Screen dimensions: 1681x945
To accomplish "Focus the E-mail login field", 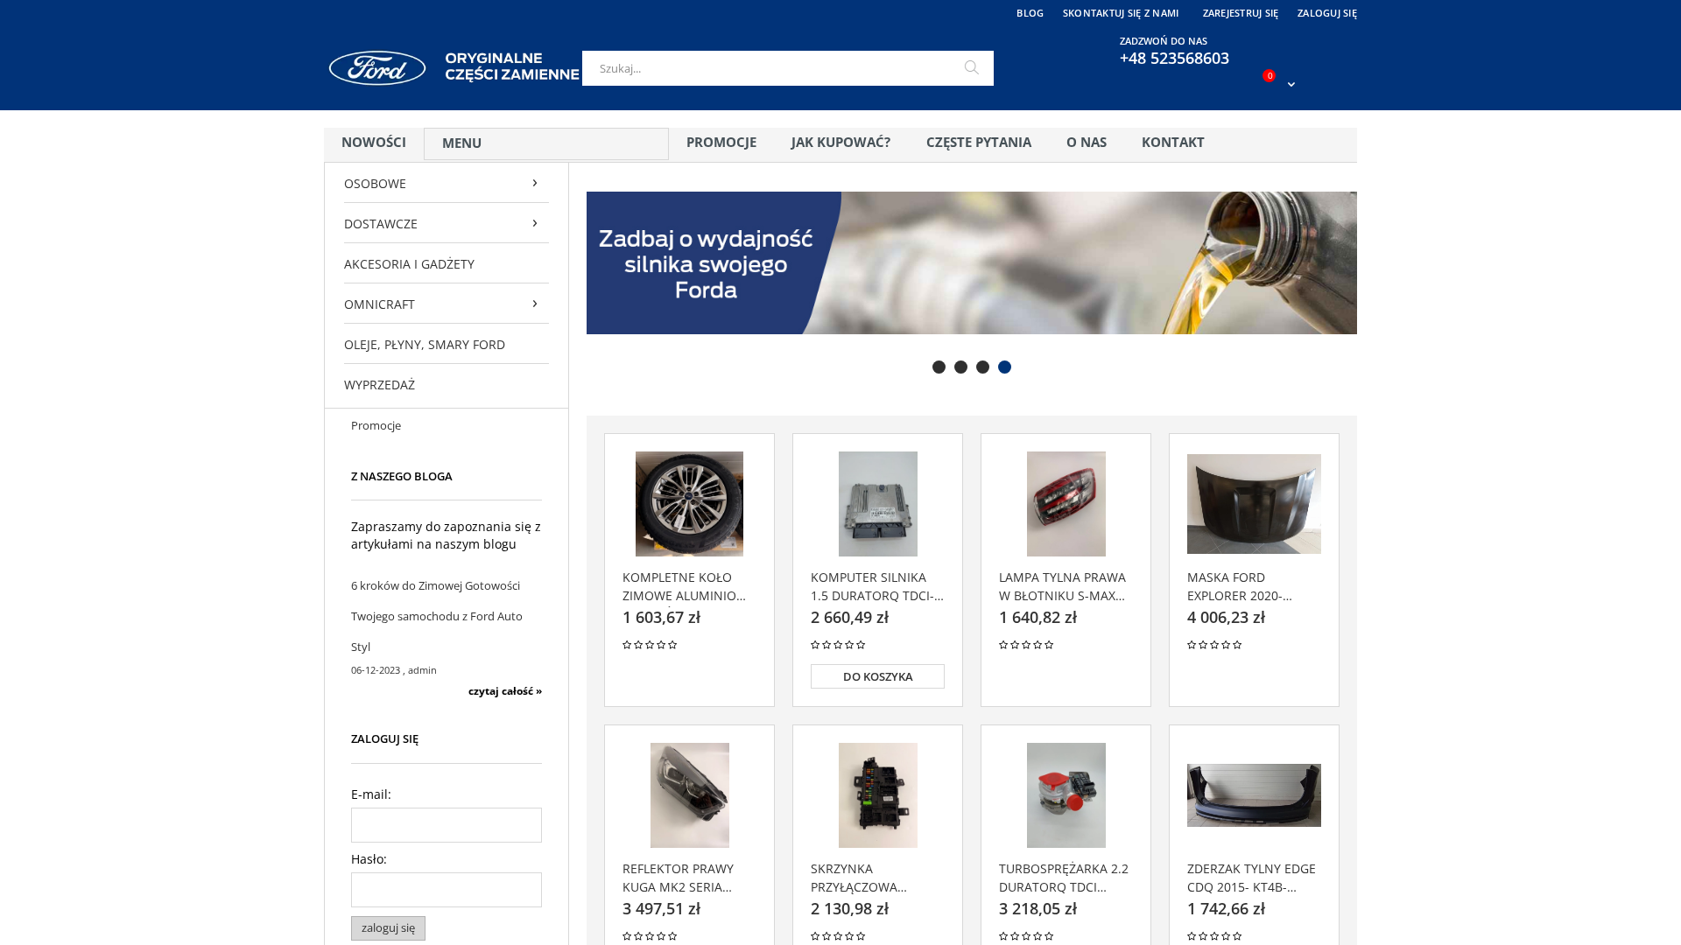I will (x=447, y=825).
